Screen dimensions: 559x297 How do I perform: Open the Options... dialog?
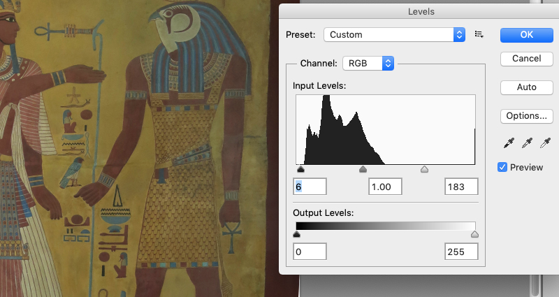point(527,116)
